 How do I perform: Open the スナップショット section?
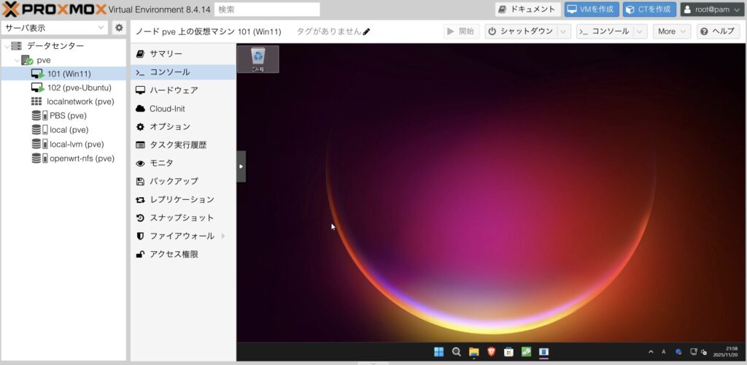tap(182, 218)
